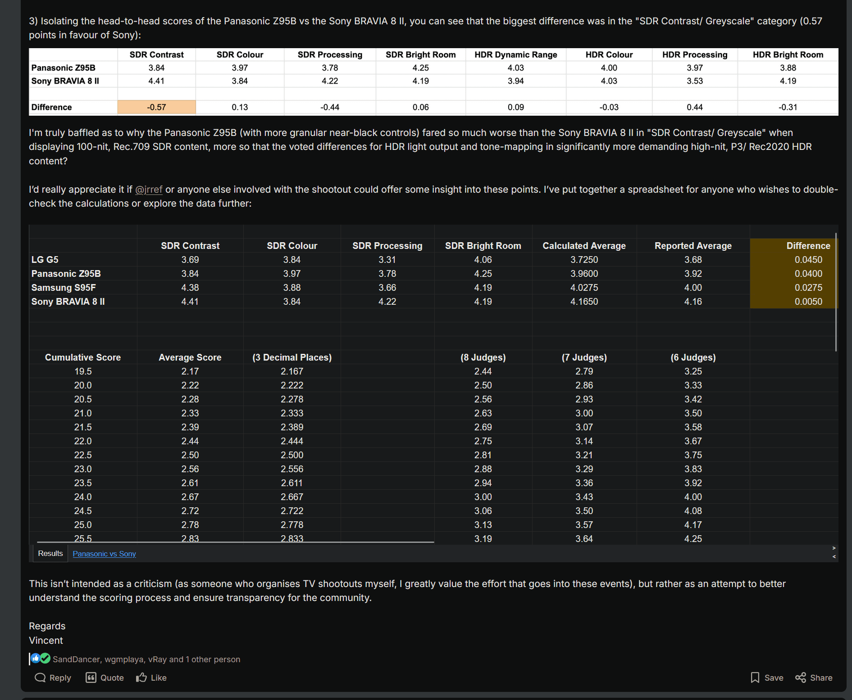Select the '(7 Judges)' header
The height and width of the screenshot is (700, 852).
pos(584,357)
